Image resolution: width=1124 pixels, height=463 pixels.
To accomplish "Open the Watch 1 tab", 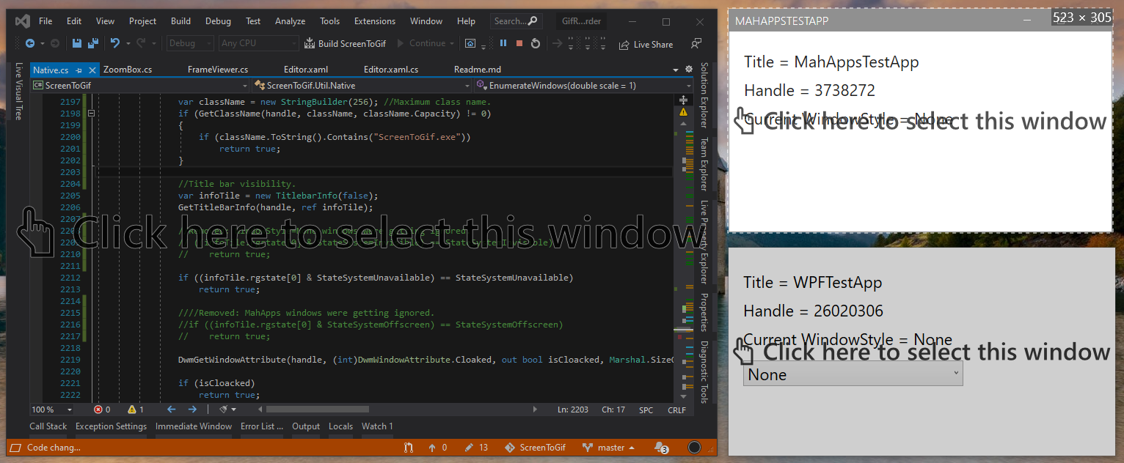I will tap(377, 426).
